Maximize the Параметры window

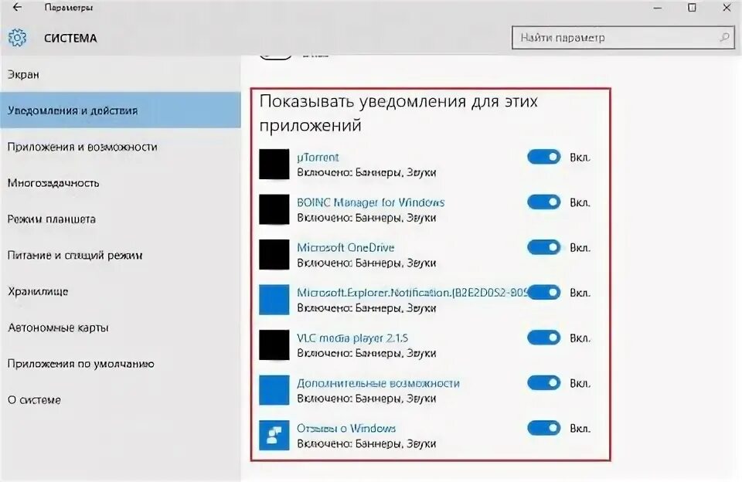(692, 8)
